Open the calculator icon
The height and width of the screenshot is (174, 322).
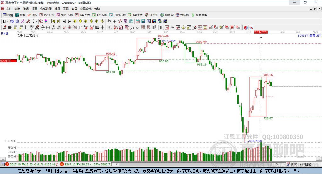(143, 21)
